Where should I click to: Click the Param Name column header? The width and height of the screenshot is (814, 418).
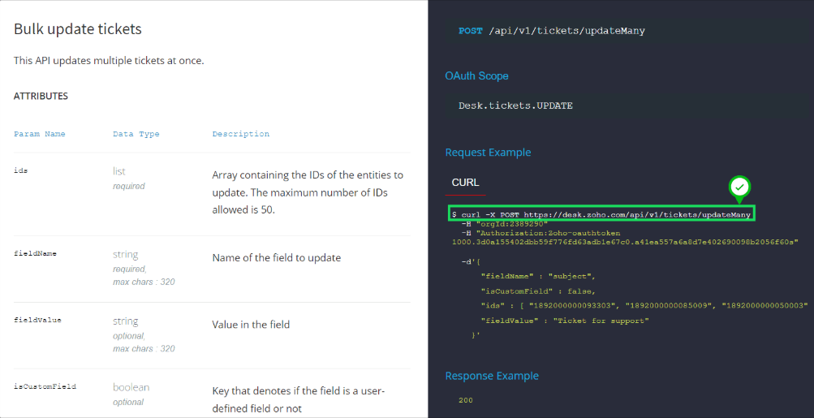[40, 134]
